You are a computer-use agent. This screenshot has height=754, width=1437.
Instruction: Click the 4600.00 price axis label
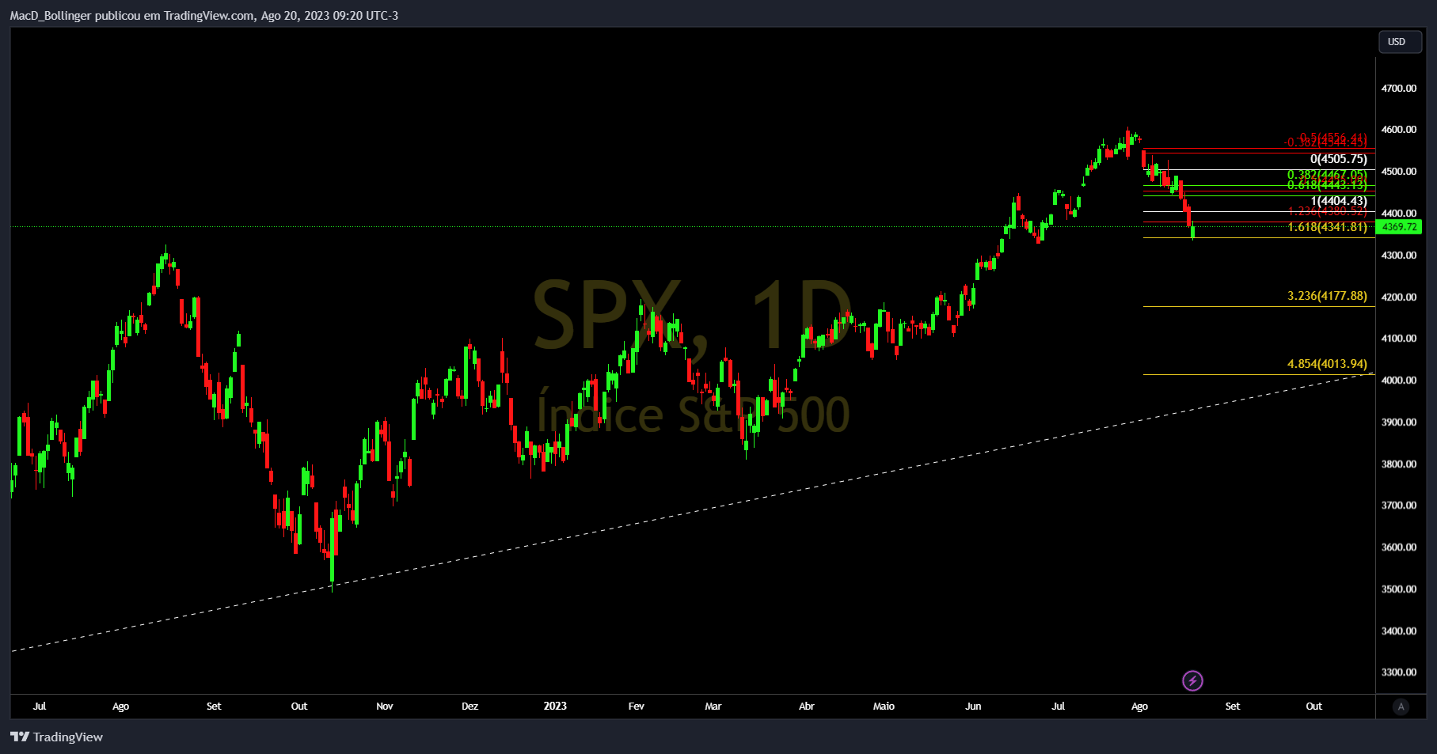[1399, 130]
